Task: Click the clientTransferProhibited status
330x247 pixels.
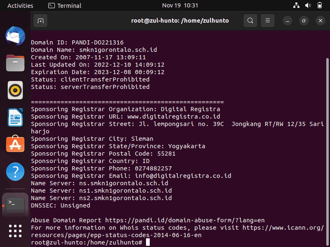Action: [x=105, y=79]
